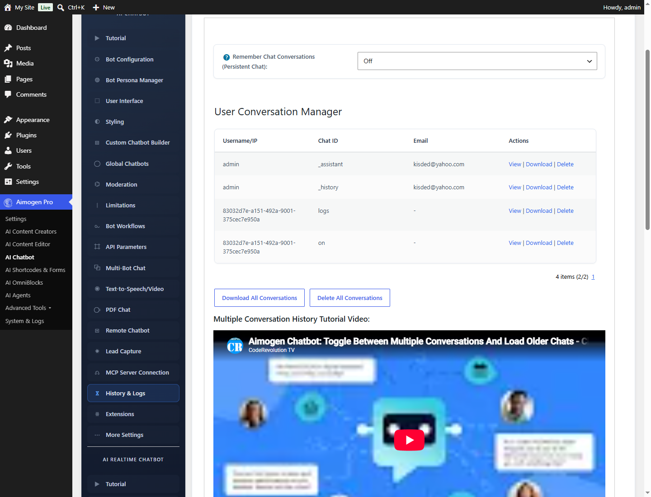View the _assistant conversation
This screenshot has height=497, width=651.
click(515, 164)
